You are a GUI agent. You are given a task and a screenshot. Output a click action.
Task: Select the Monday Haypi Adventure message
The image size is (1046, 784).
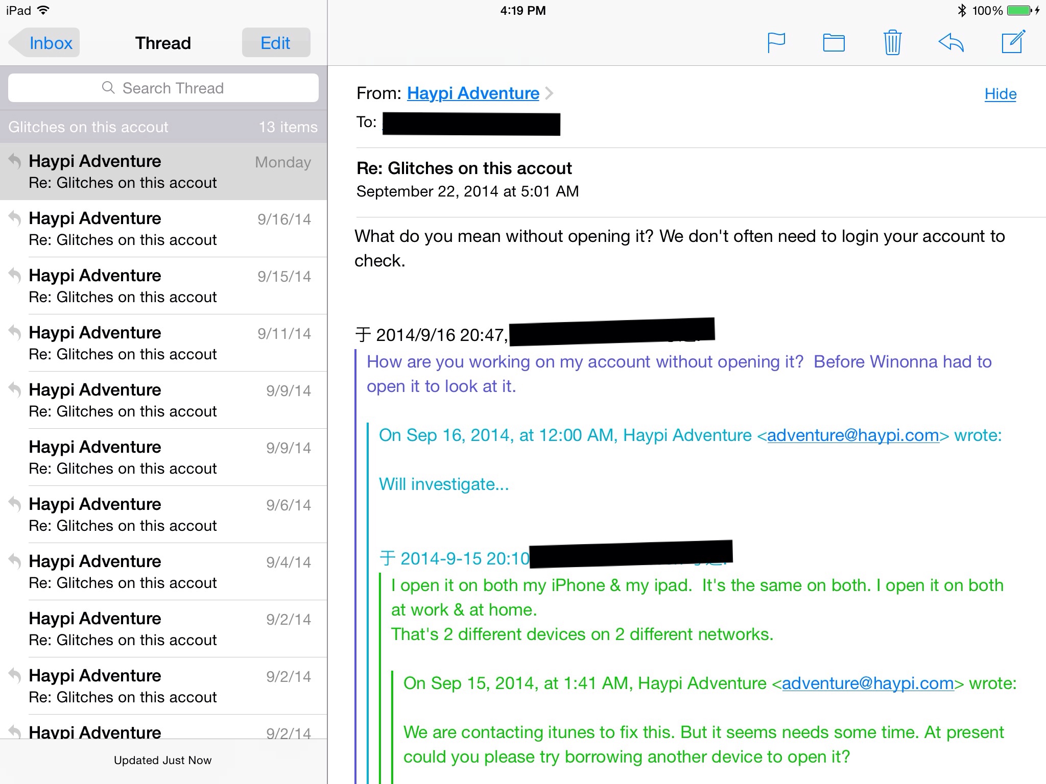coord(163,171)
